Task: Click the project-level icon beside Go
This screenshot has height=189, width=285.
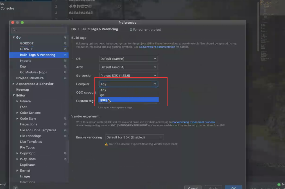Action: (65, 37)
